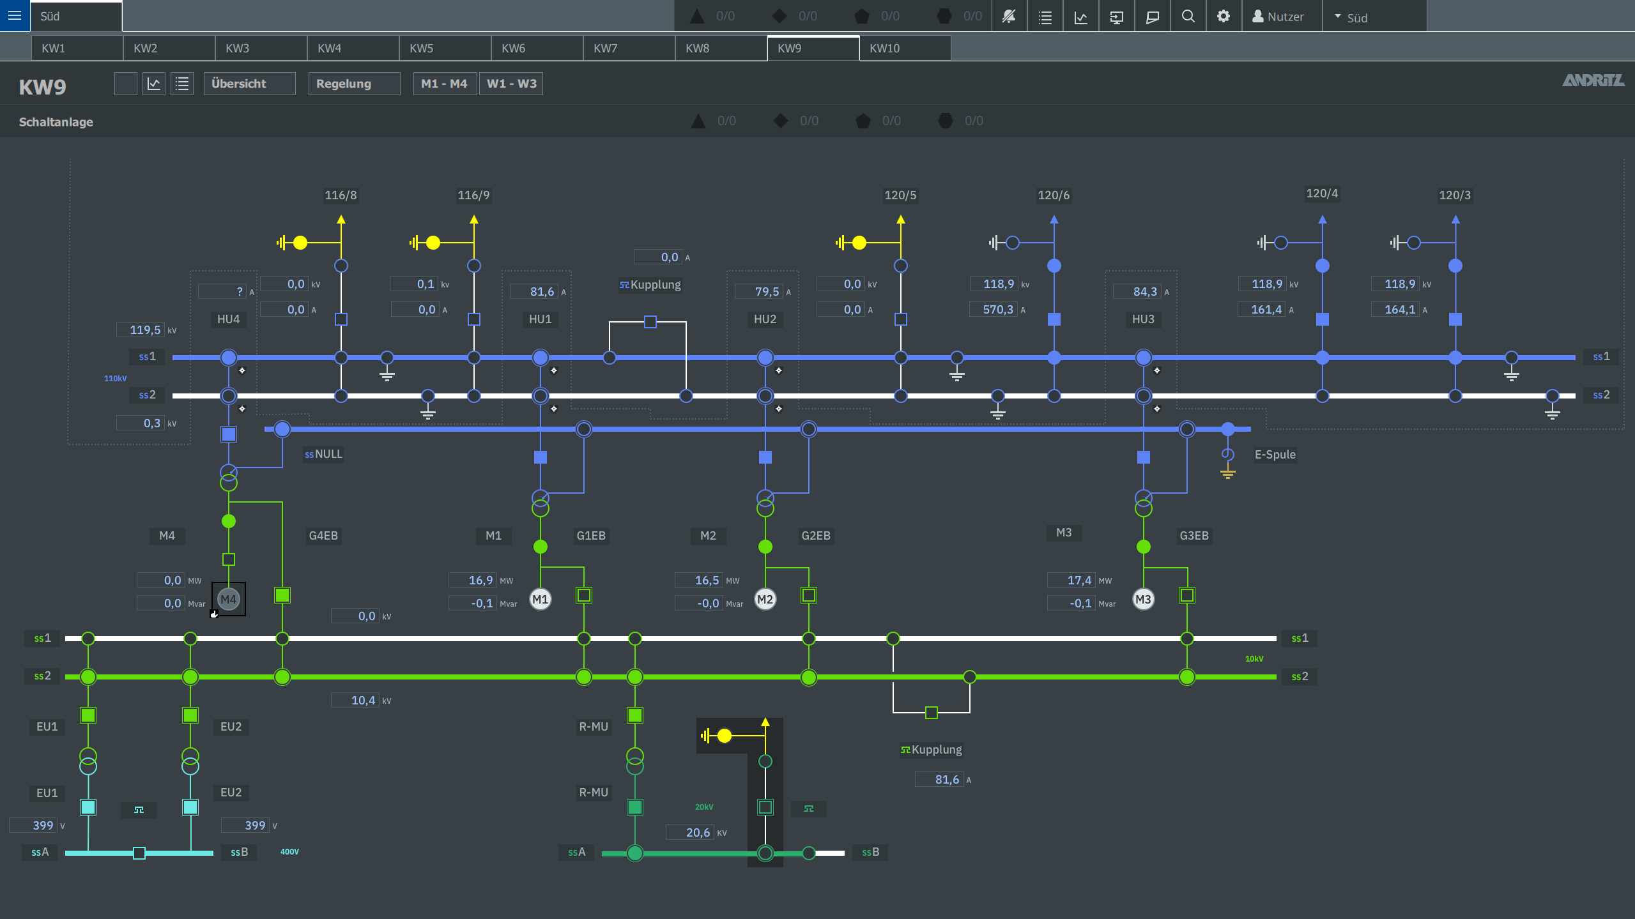Select the M2 generator symbol

(x=765, y=599)
